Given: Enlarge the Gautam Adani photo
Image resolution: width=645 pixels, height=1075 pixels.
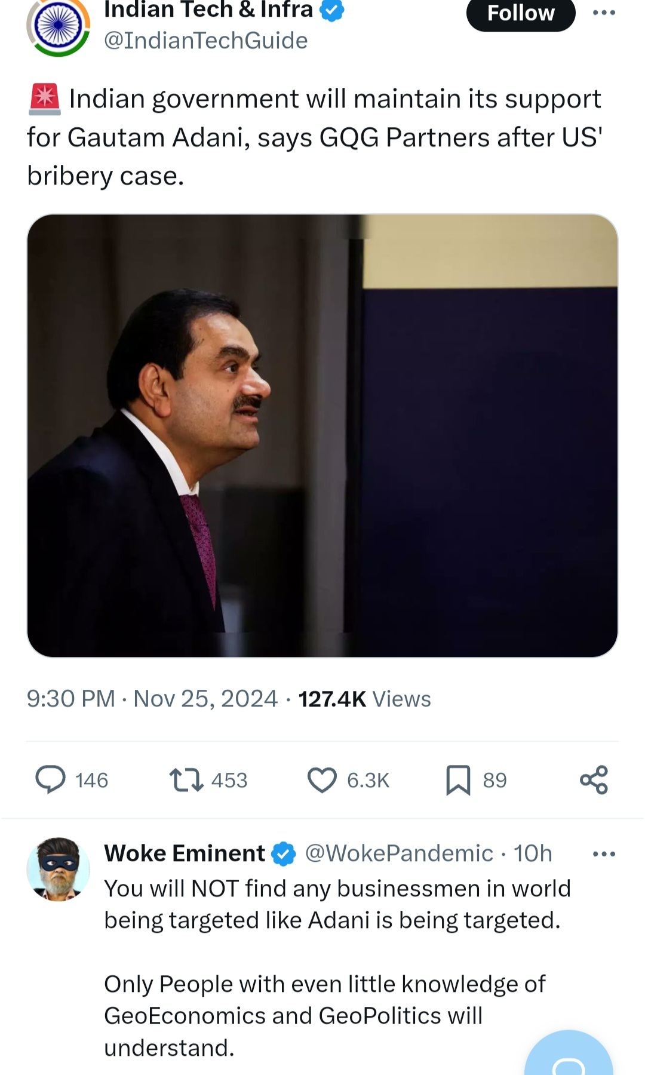Looking at the screenshot, I should tap(322, 435).
